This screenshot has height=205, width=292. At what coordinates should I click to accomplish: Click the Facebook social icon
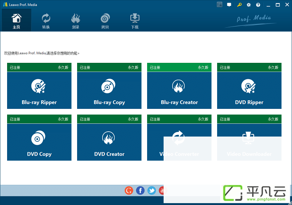click(x=140, y=190)
